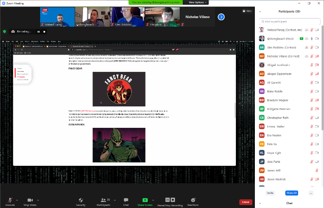Click the green Share Screen icon
324x208 pixels.
click(145, 200)
